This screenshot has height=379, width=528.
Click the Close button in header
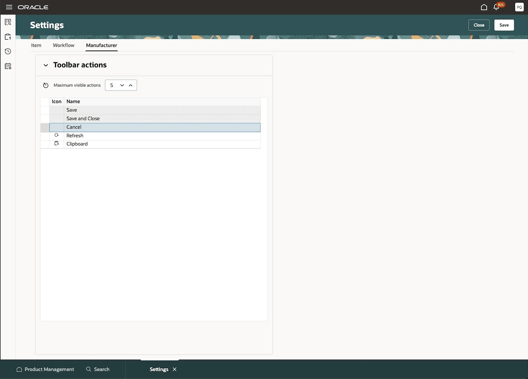click(x=479, y=25)
